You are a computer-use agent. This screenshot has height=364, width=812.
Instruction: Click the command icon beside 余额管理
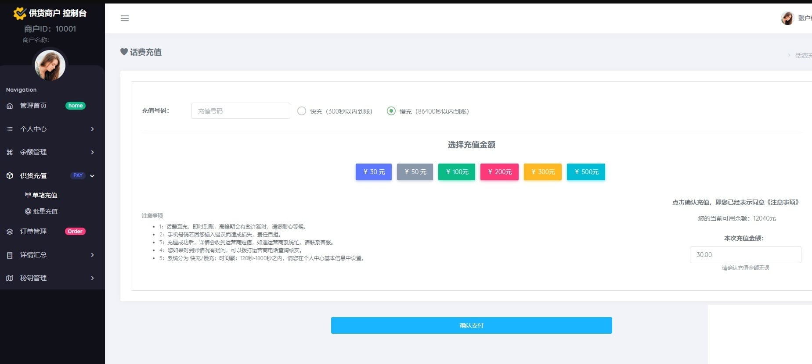(10, 152)
